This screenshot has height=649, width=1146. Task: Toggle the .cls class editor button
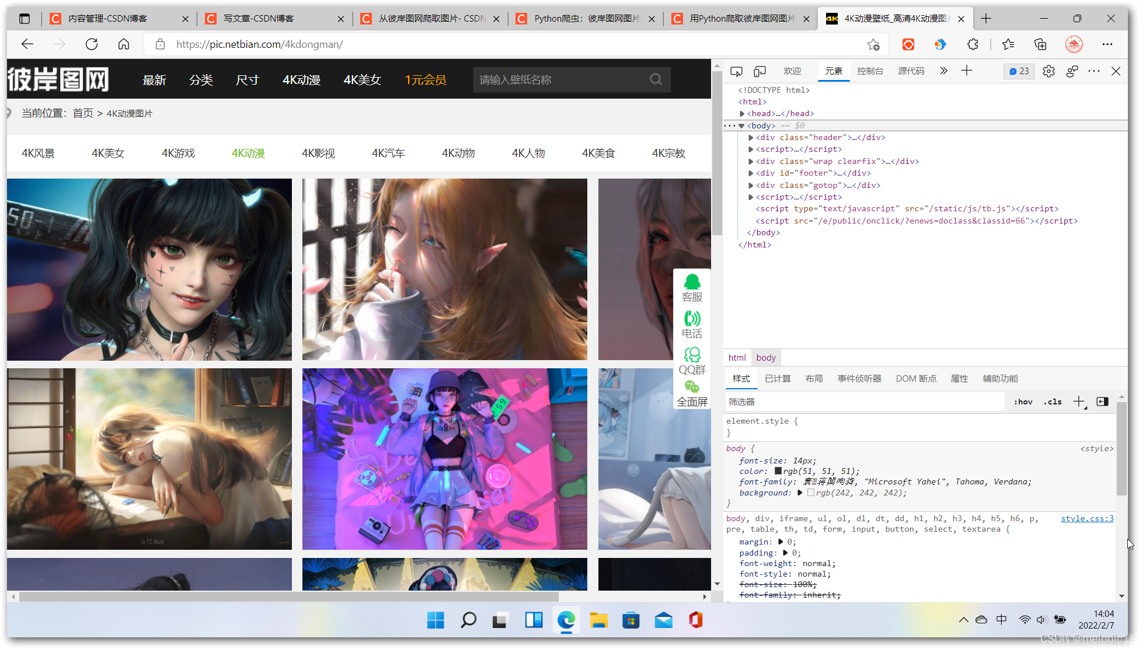click(x=1053, y=402)
